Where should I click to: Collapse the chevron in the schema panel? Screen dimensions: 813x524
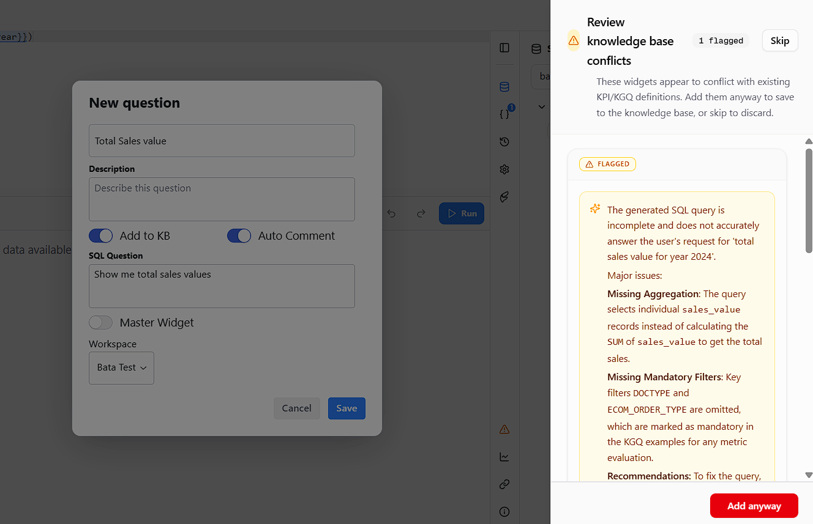click(x=542, y=107)
